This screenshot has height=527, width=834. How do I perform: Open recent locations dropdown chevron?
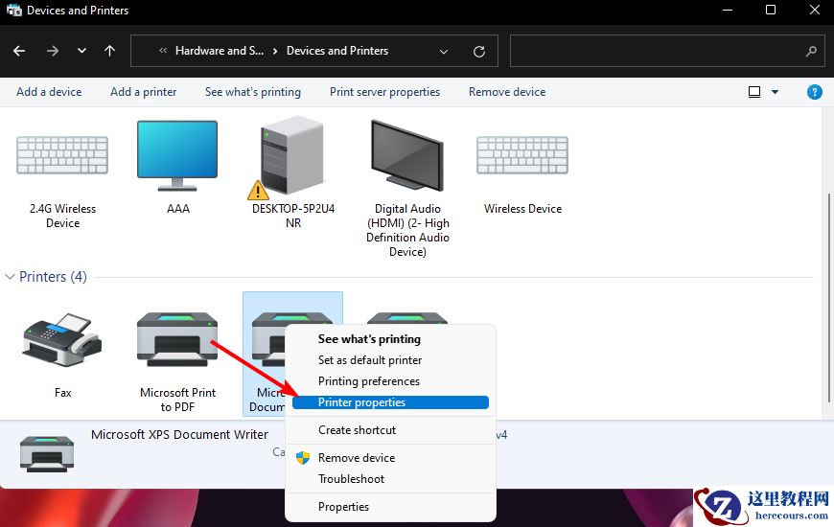(x=81, y=51)
